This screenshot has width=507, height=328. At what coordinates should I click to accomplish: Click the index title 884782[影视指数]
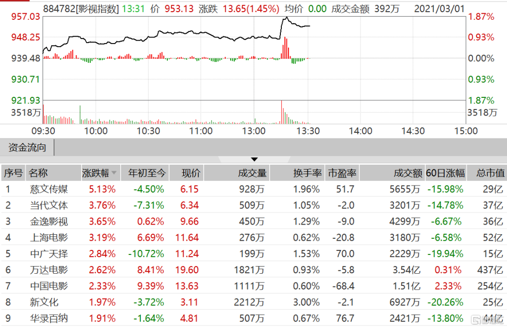coord(81,9)
